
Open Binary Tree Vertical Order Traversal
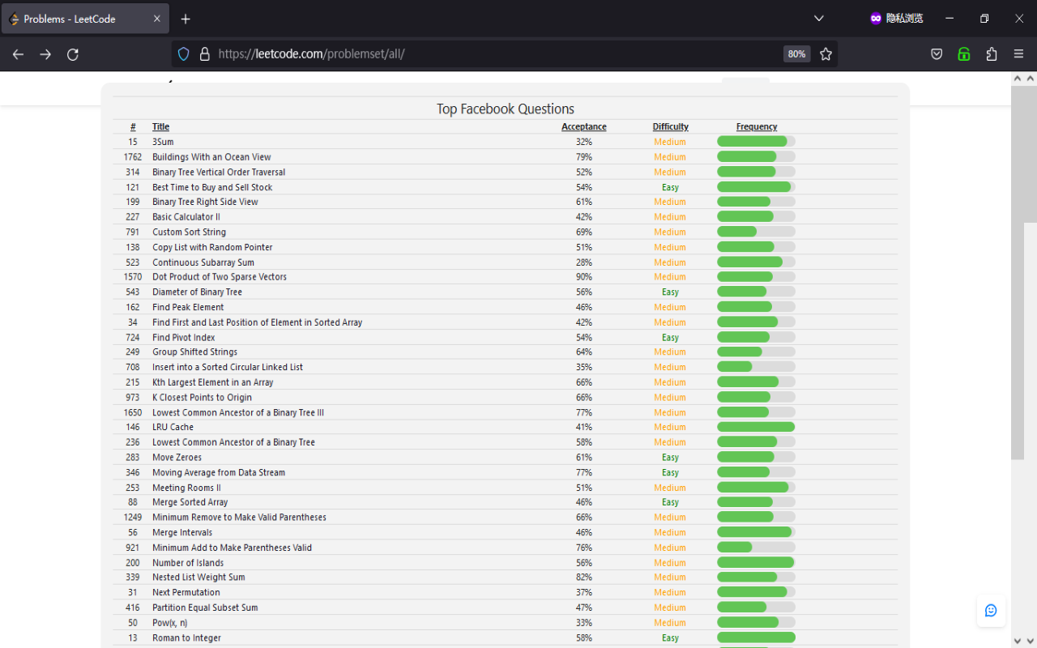point(219,172)
